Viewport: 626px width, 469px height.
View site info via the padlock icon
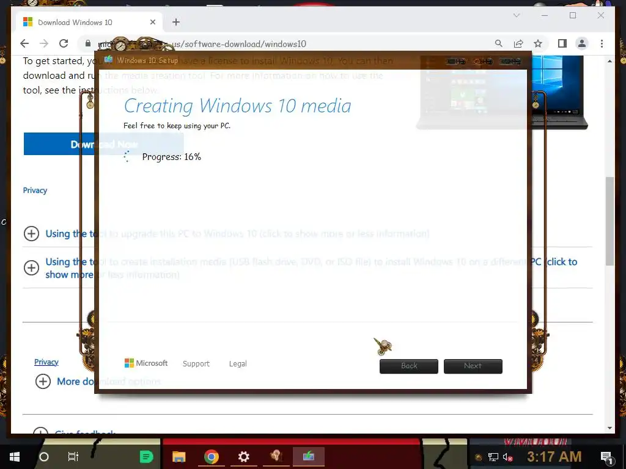click(x=88, y=43)
